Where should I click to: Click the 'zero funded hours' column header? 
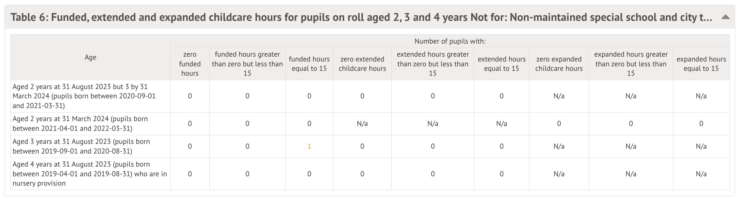(x=190, y=64)
